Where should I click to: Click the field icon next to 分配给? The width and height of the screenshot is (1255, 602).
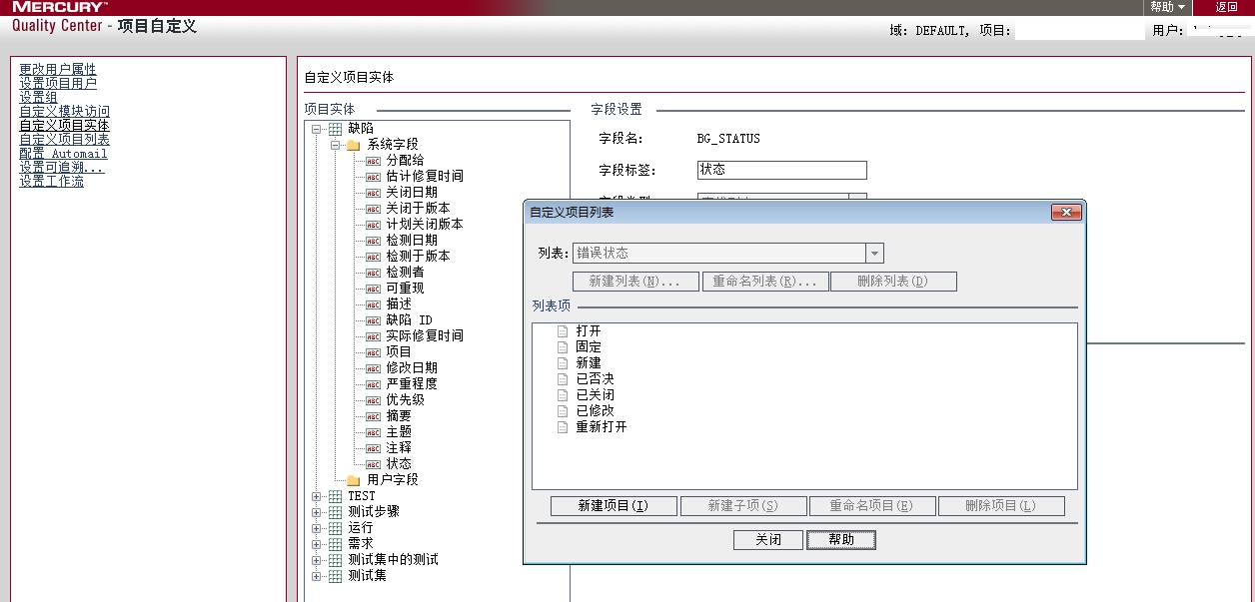point(373,161)
